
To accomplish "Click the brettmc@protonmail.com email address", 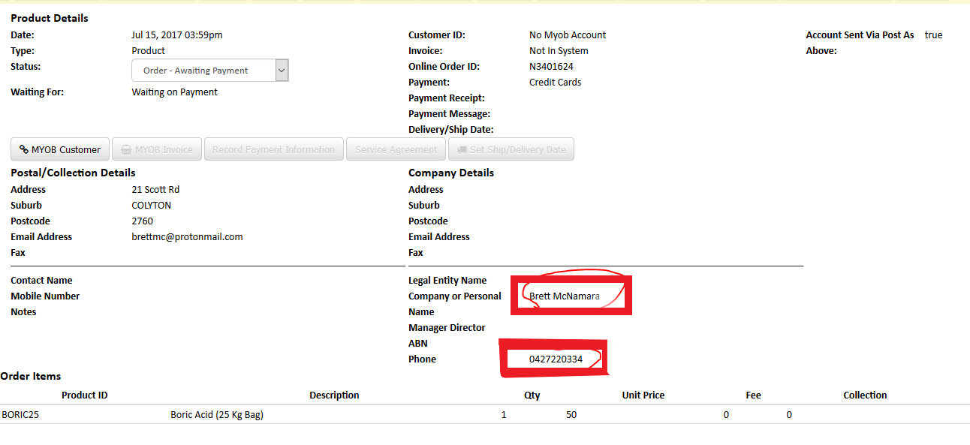I will pos(187,236).
